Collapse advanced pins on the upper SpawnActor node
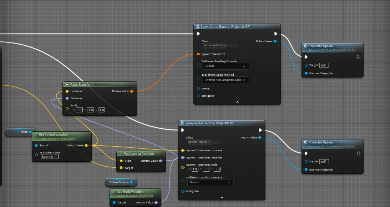Screen dimensions: 390x207 pyautogui.click(x=237, y=102)
